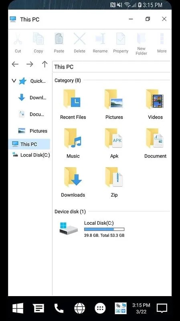Open the More toolbar menu

tap(162, 43)
